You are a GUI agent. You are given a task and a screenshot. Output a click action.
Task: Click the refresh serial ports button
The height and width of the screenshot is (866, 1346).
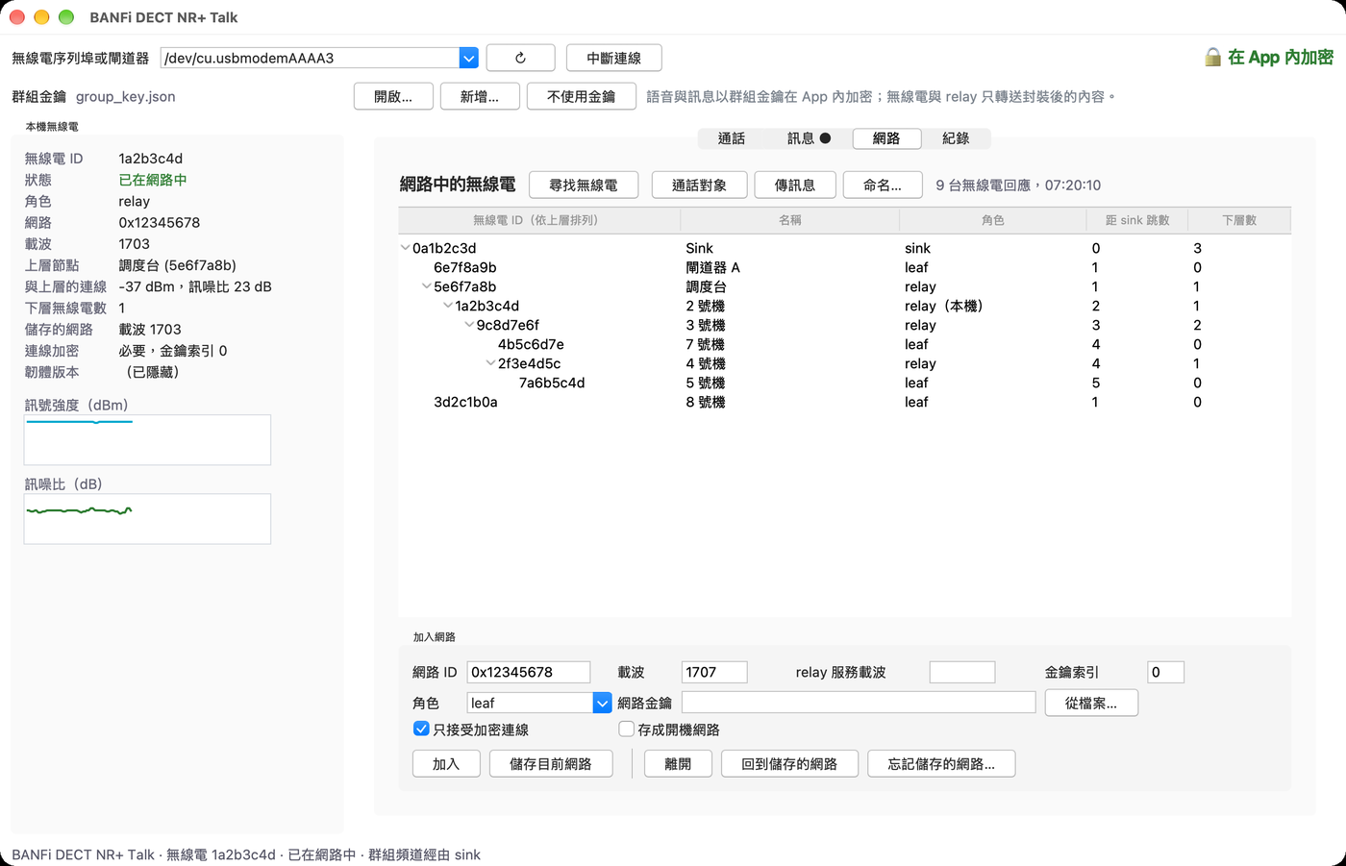click(x=520, y=58)
